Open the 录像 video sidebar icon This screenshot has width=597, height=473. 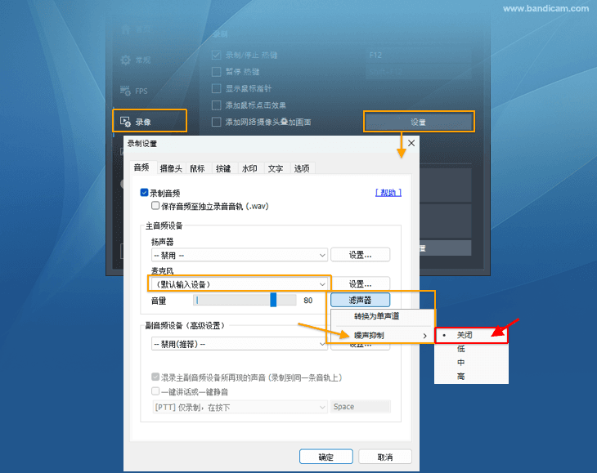click(x=125, y=122)
